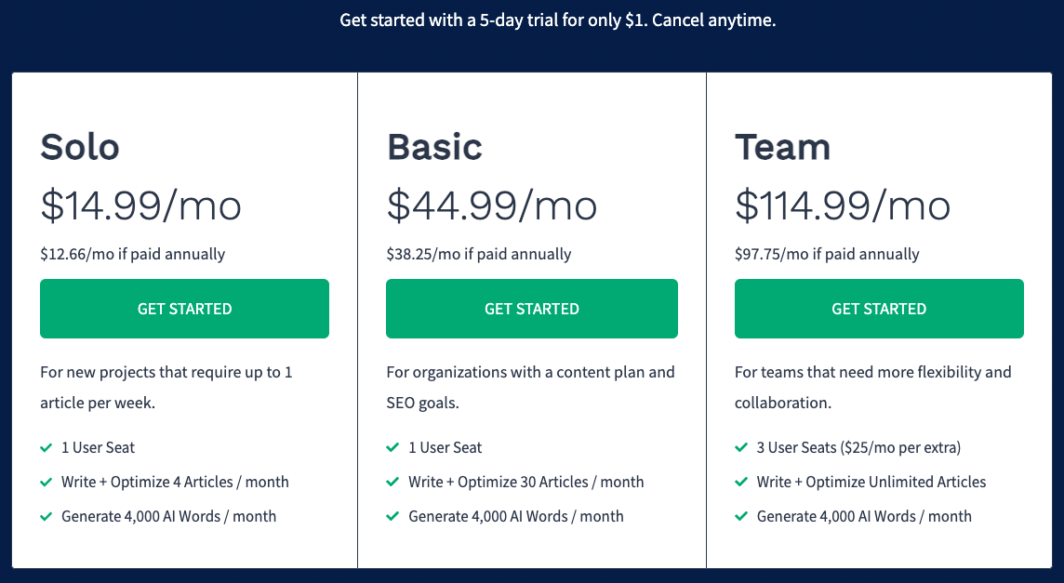The image size is (1064, 583).
Task: Click checkmark next to Optimize 4 Articles
Action: [x=47, y=483]
